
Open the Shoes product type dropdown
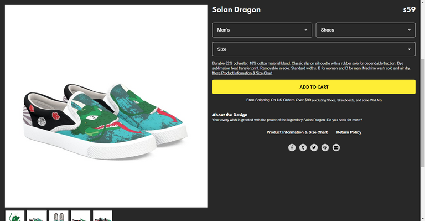[x=365, y=30]
